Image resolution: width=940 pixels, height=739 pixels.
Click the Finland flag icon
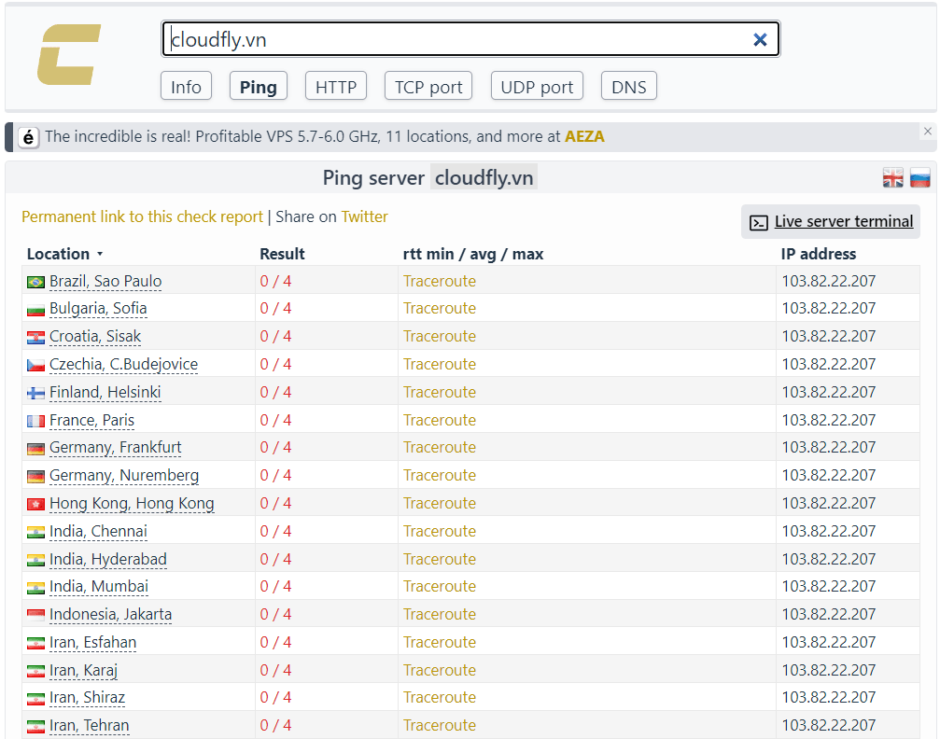(36, 393)
